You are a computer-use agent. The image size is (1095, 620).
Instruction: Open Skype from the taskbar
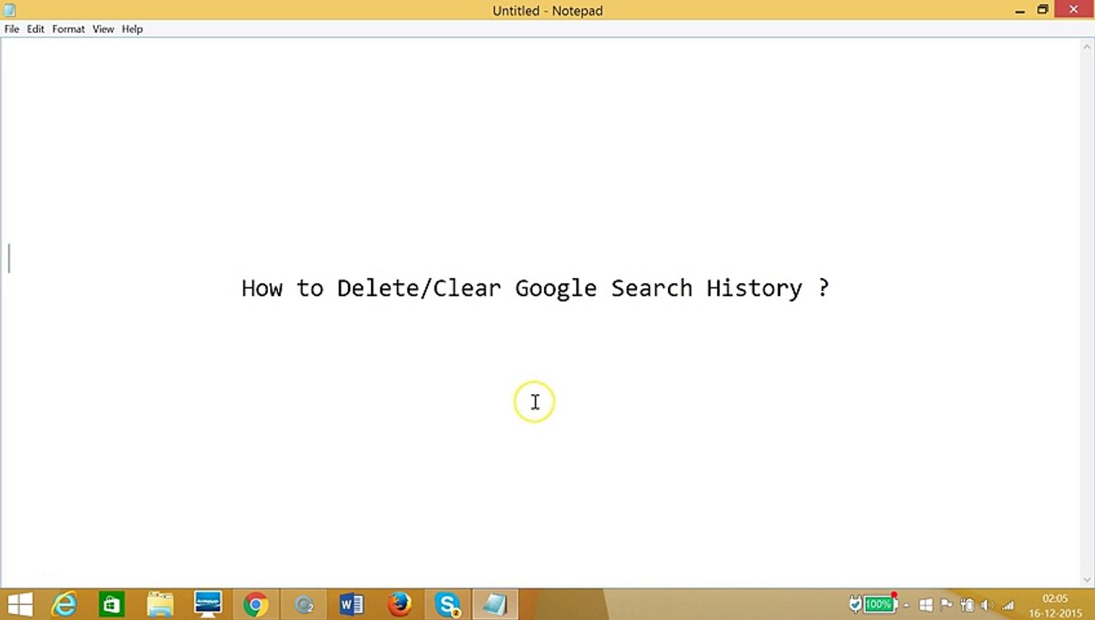click(448, 604)
